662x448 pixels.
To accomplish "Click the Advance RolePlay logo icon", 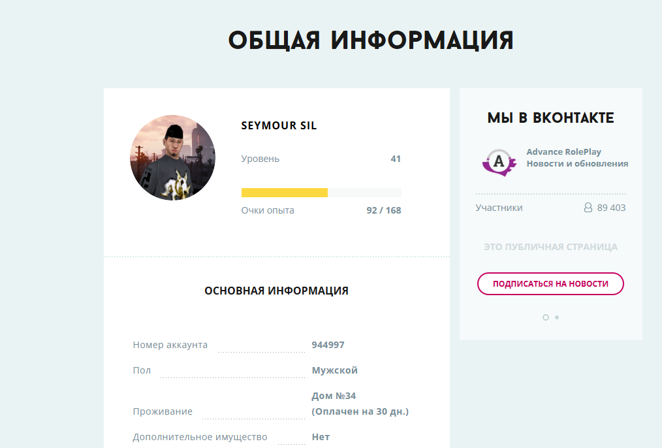I will (x=499, y=163).
